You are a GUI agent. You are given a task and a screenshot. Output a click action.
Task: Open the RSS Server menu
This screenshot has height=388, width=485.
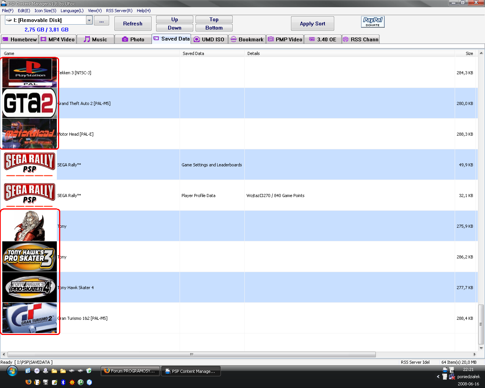[x=119, y=11]
